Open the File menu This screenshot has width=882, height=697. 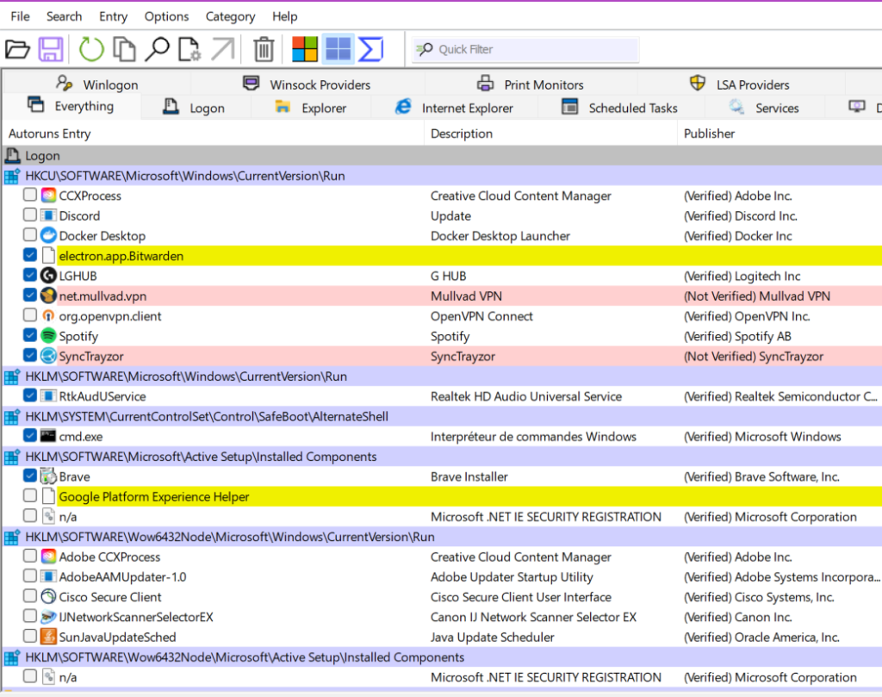(21, 16)
